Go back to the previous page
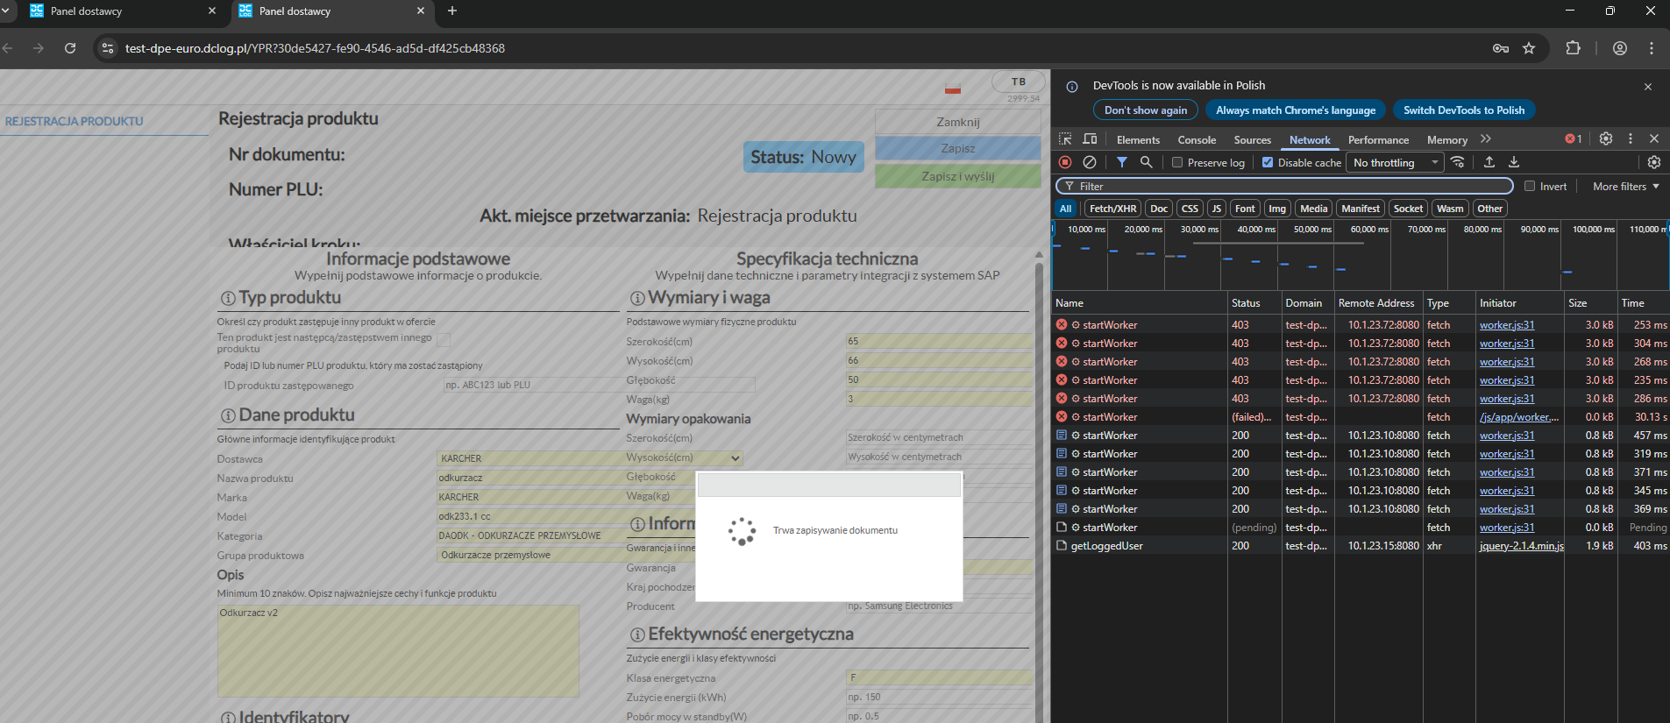The image size is (1670, 723). tap(8, 48)
